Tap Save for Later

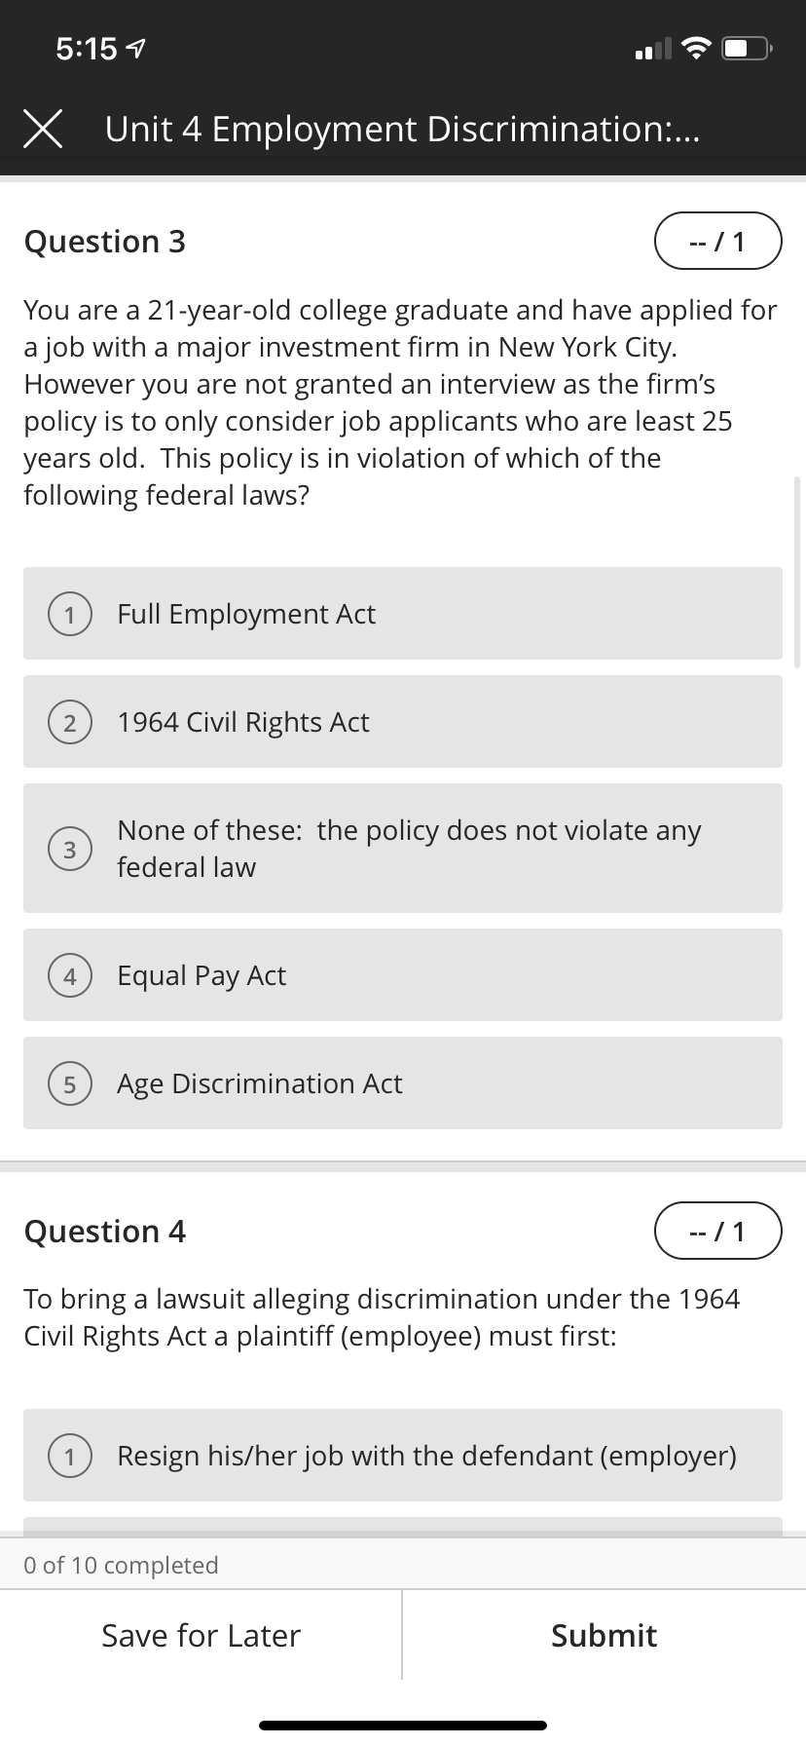click(x=201, y=1635)
